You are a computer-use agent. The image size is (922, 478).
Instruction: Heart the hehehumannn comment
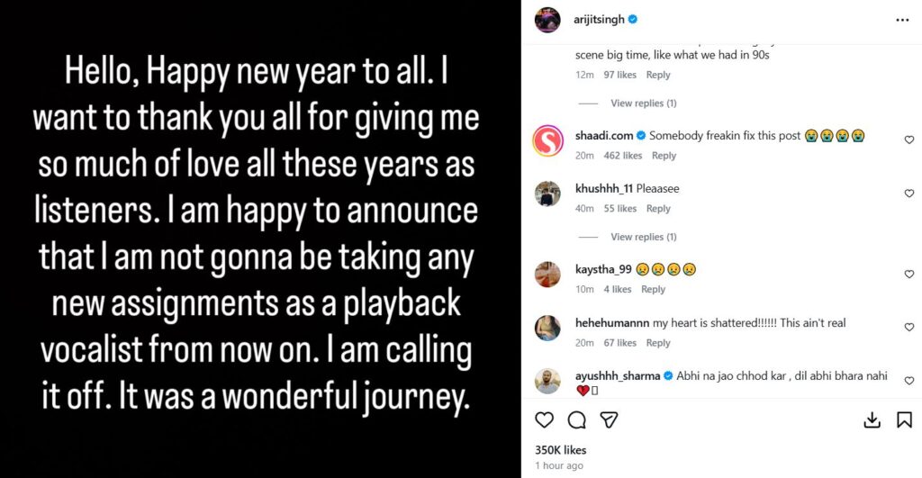tap(908, 327)
